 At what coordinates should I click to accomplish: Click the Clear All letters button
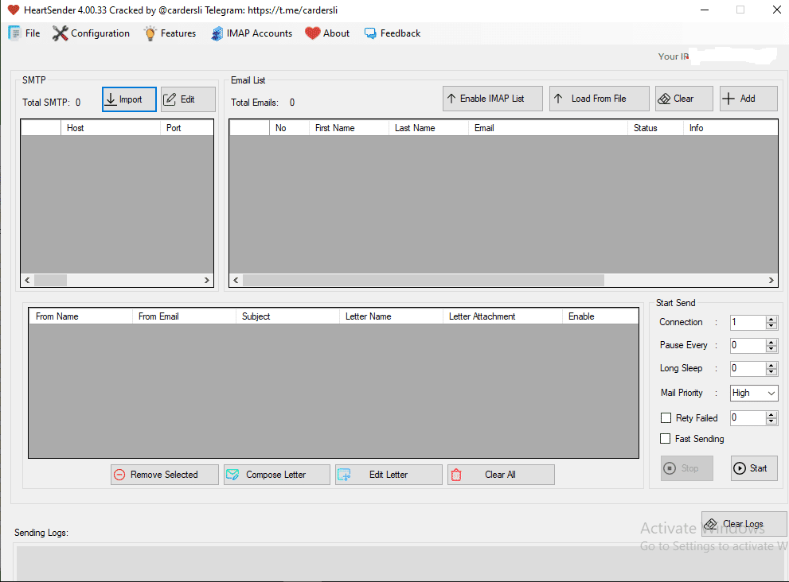click(500, 475)
